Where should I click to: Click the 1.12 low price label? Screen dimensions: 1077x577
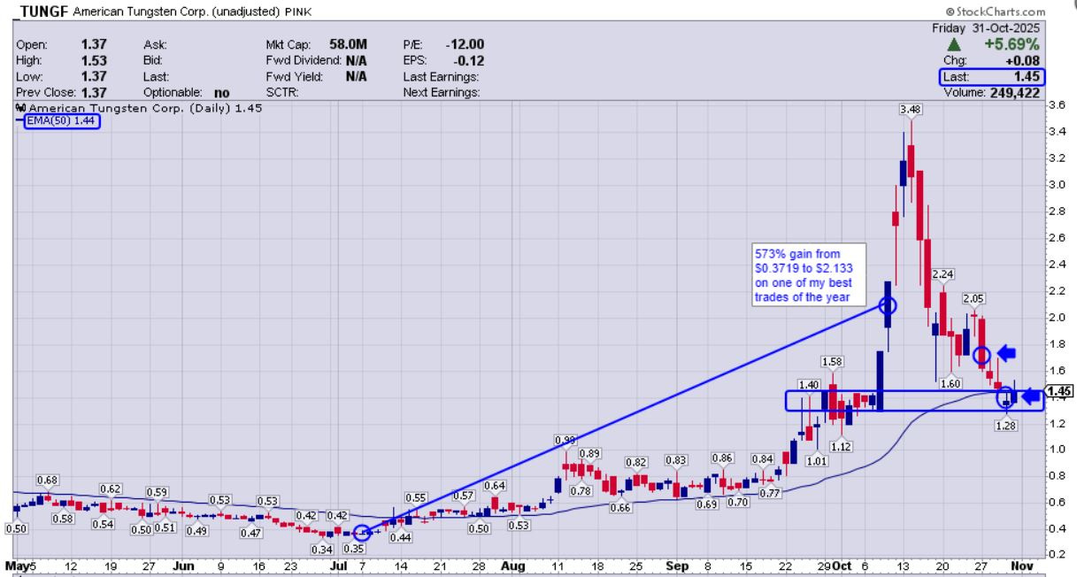(x=842, y=447)
